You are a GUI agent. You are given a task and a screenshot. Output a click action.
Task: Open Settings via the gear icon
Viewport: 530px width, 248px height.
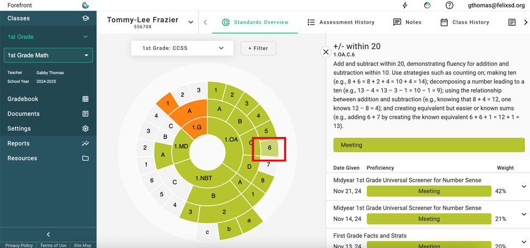pyautogui.click(x=85, y=128)
